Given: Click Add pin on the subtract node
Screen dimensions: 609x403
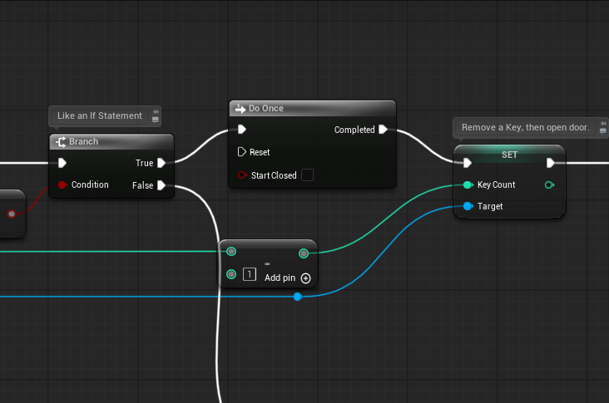Looking at the screenshot, I should point(287,278).
